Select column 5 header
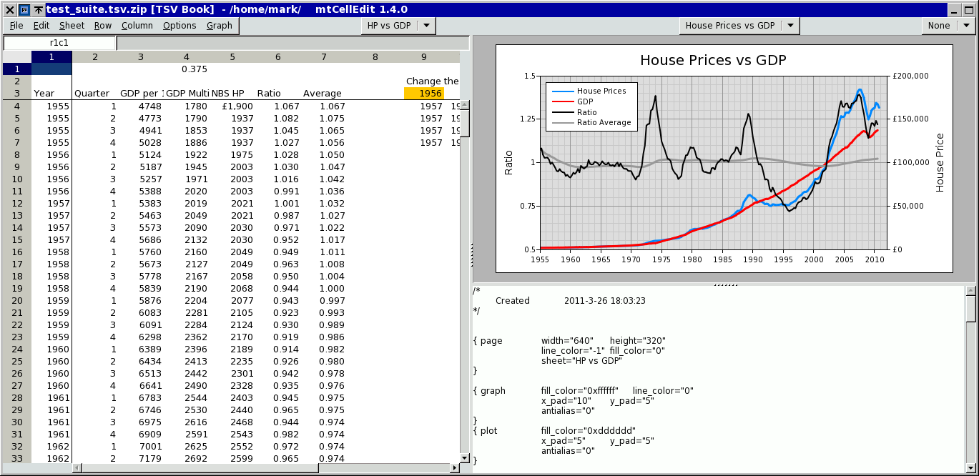 pos(232,57)
